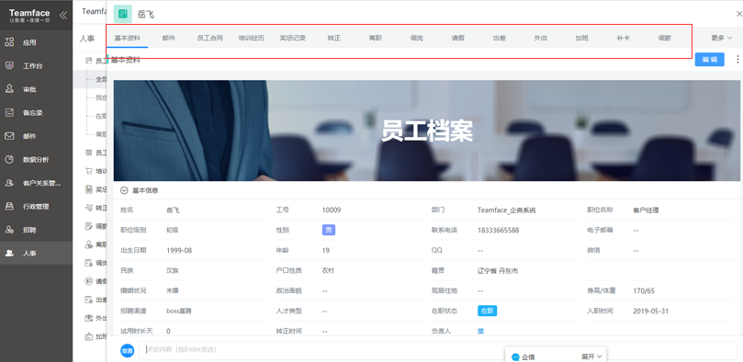Click the Teamface logo

(x=28, y=16)
